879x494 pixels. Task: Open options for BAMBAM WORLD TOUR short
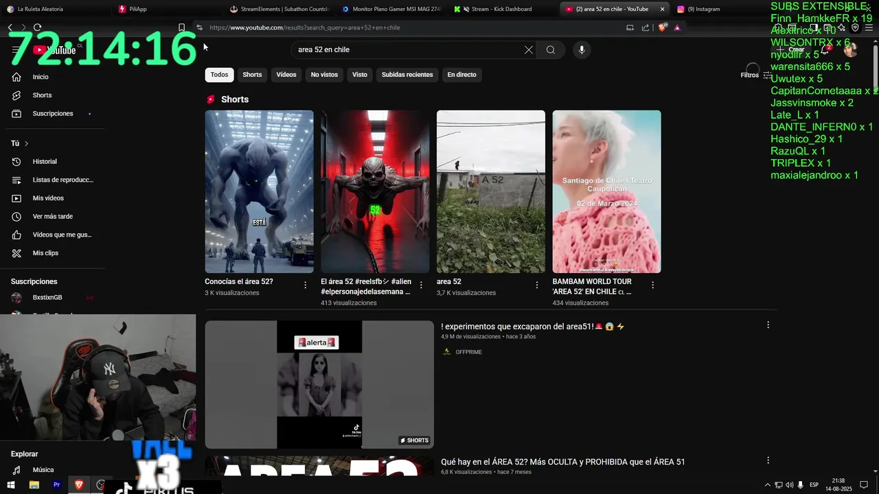[x=653, y=285]
